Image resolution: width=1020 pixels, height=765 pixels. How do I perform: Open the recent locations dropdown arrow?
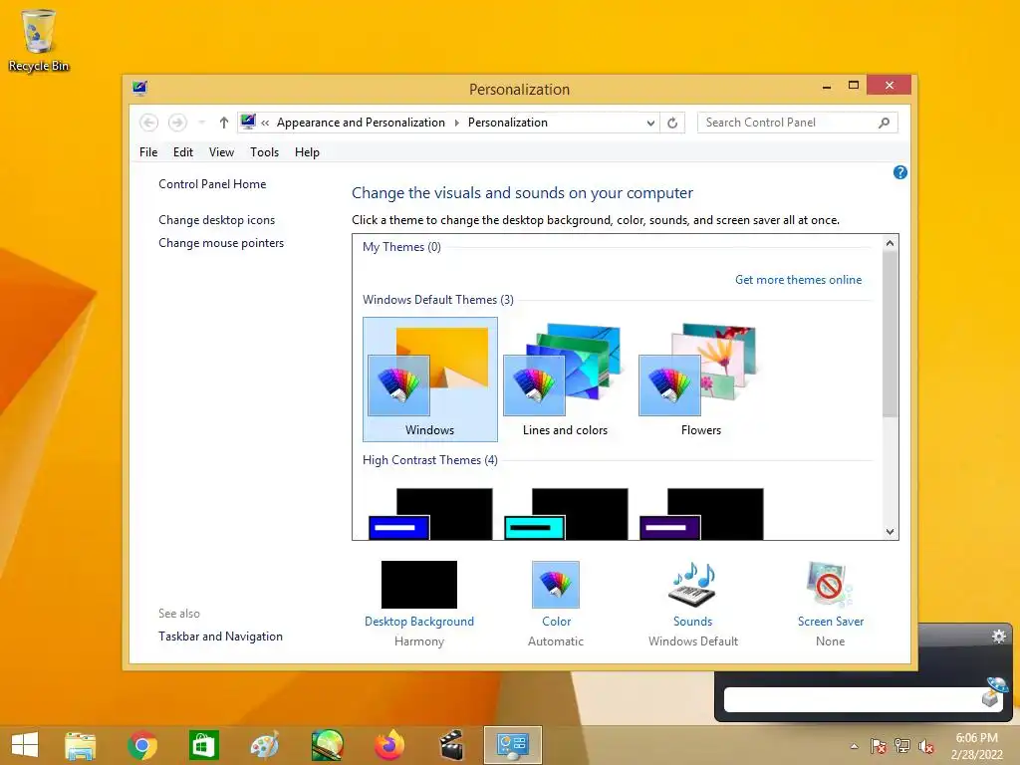click(x=201, y=123)
